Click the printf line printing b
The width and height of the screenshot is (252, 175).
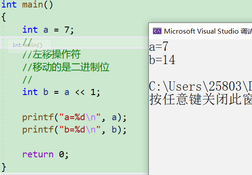click(74, 129)
